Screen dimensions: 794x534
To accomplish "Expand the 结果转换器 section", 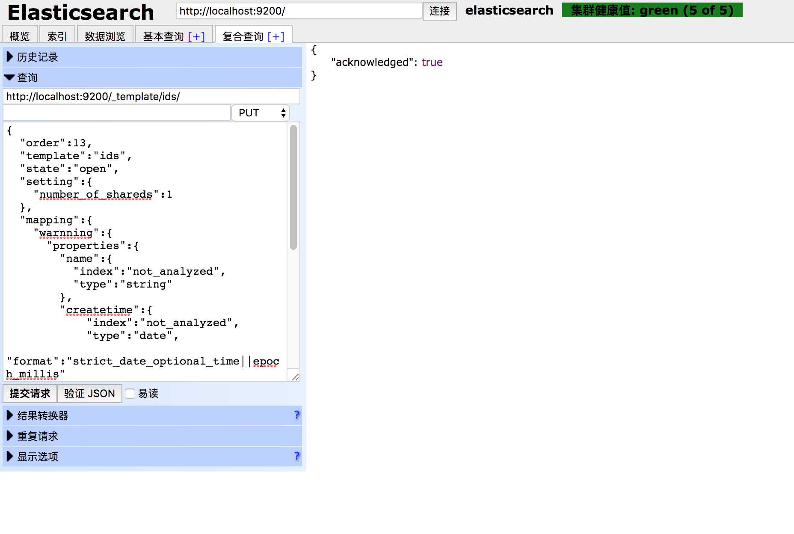I will coord(152,415).
